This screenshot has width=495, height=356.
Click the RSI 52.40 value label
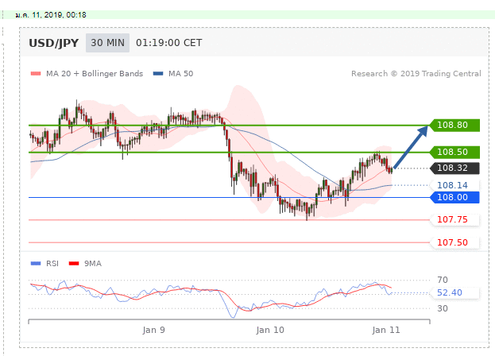(x=455, y=293)
